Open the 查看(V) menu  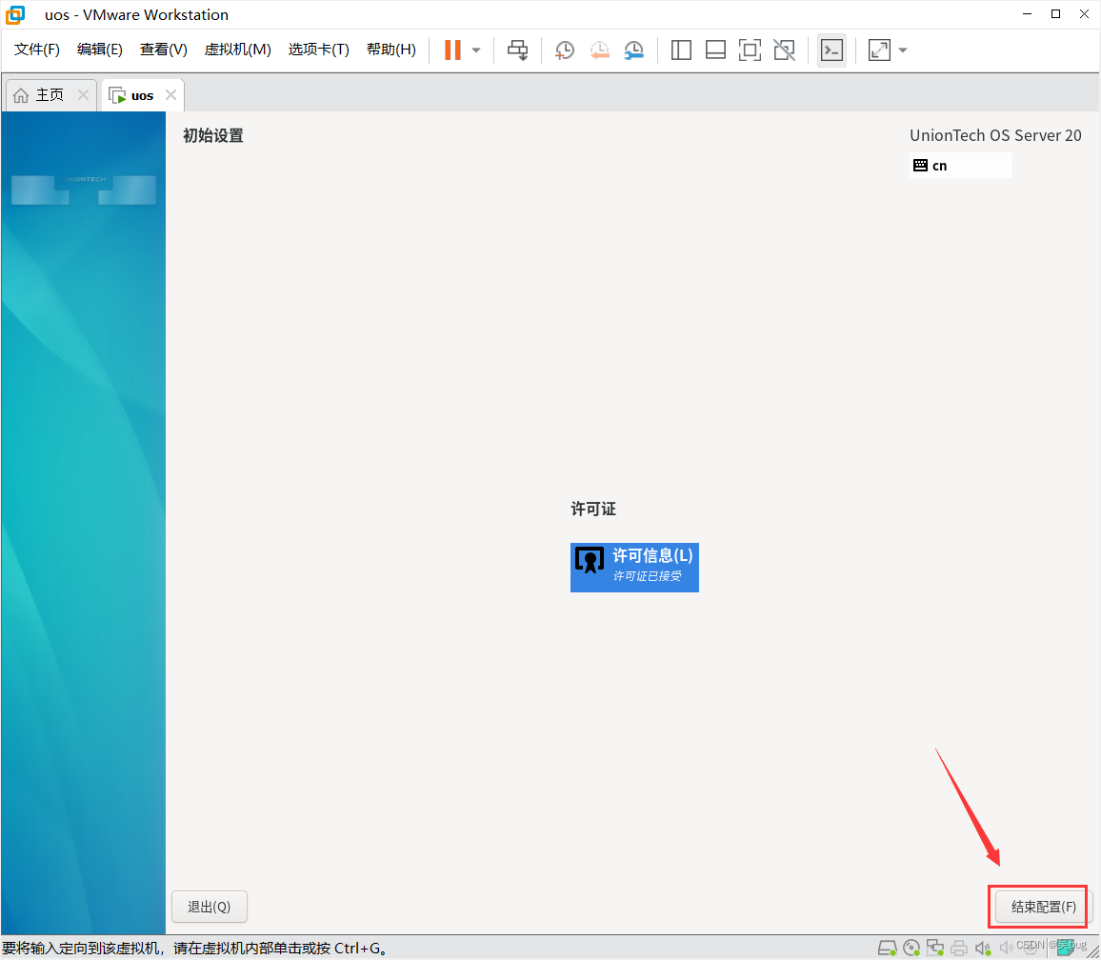[164, 50]
